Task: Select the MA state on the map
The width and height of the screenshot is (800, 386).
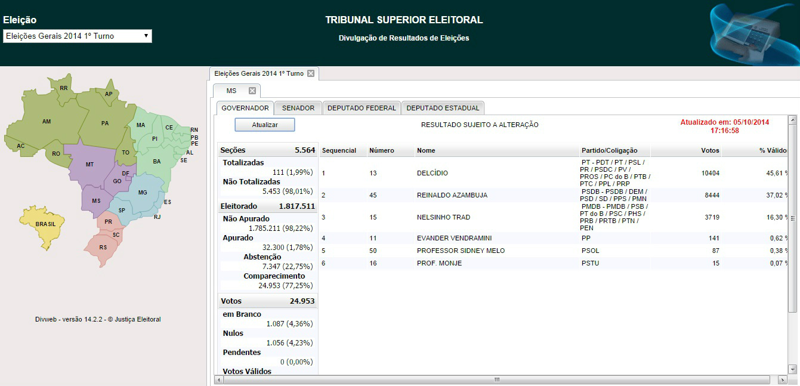Action: [141, 125]
